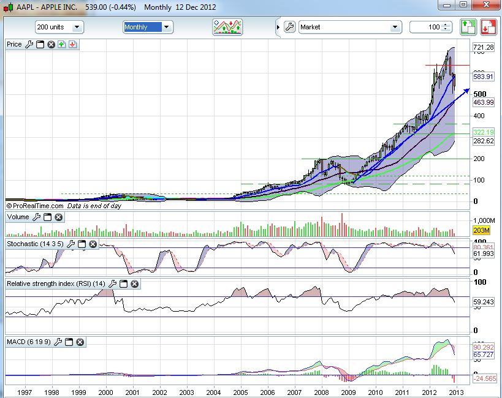
Task: Click the red sell order button
Action: pos(489,27)
